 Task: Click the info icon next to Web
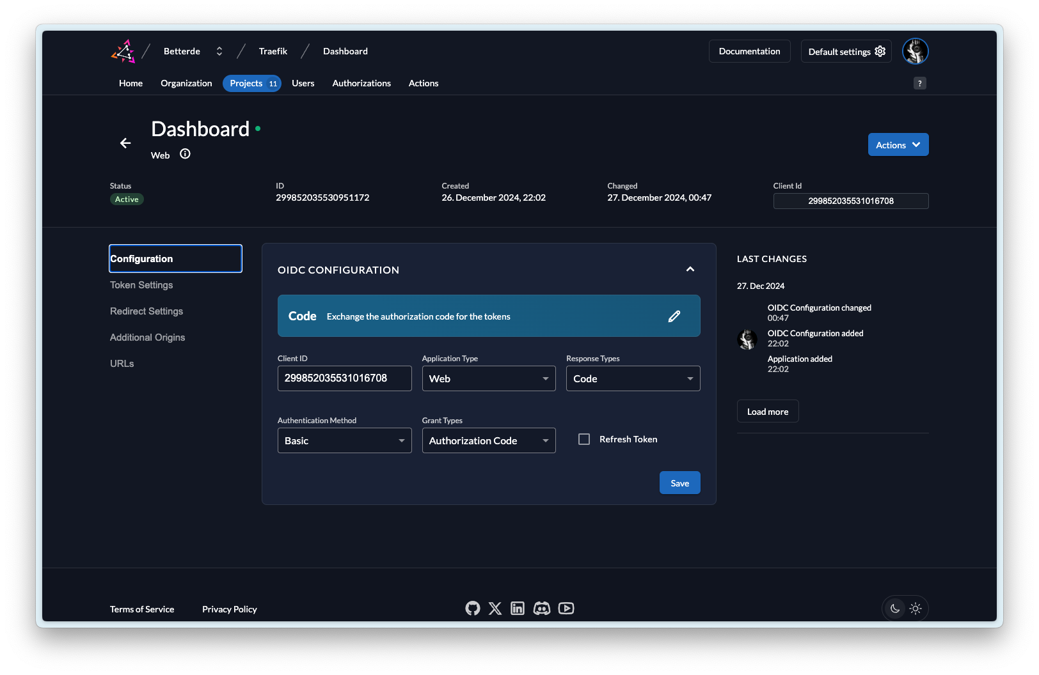point(185,154)
